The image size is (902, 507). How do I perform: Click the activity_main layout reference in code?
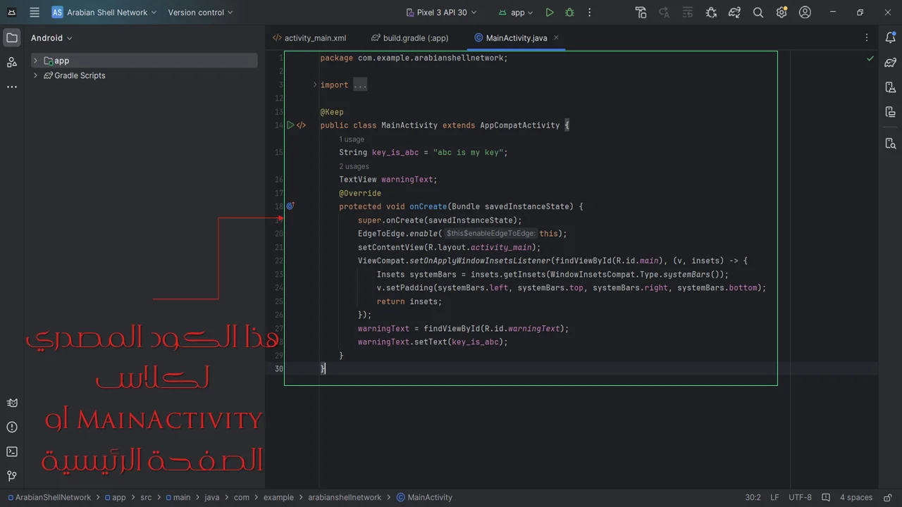tap(501, 247)
